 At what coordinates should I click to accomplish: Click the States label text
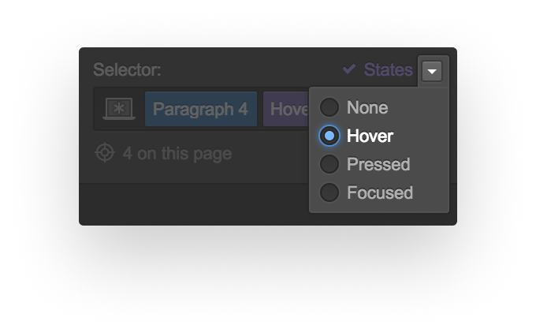click(x=388, y=69)
